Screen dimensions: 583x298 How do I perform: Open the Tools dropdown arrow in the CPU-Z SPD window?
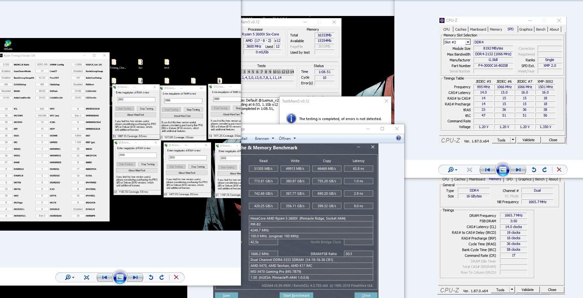tap(513, 140)
